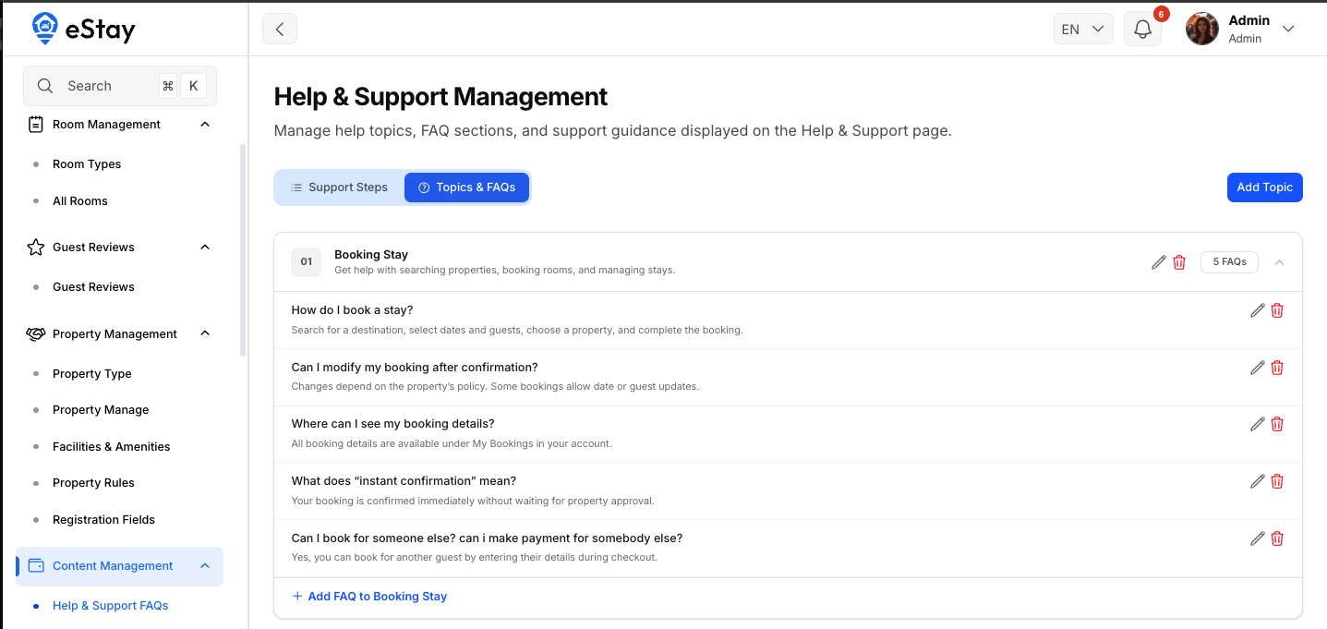Viewport: 1327px width, 629px height.
Task: Delete the 'Can I modify my booking' FAQ
Action: click(1277, 368)
